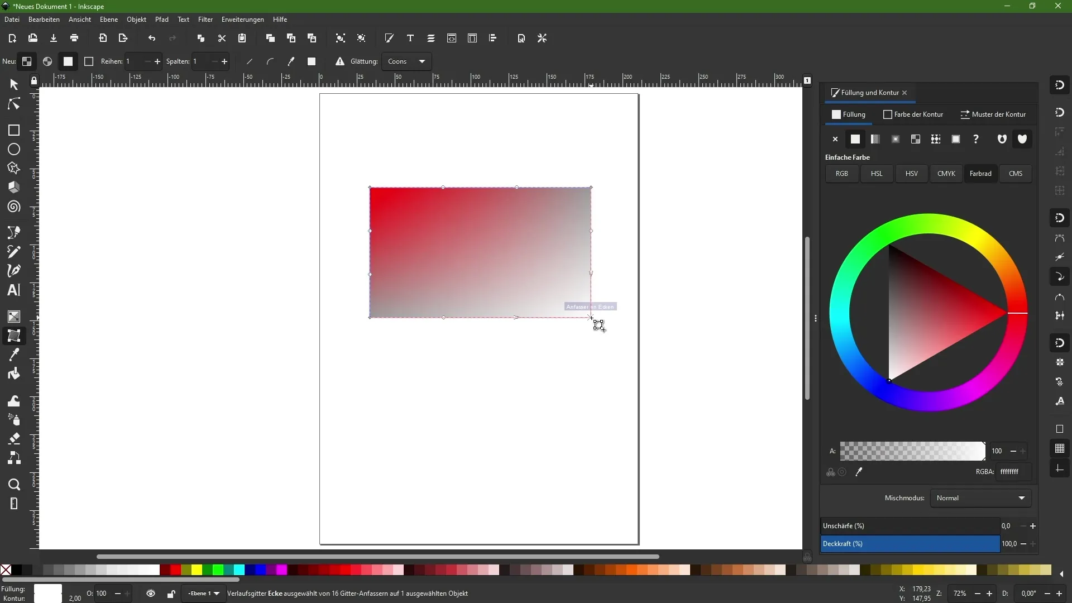Open the Filter menu
1072x603 pixels.
[205, 20]
